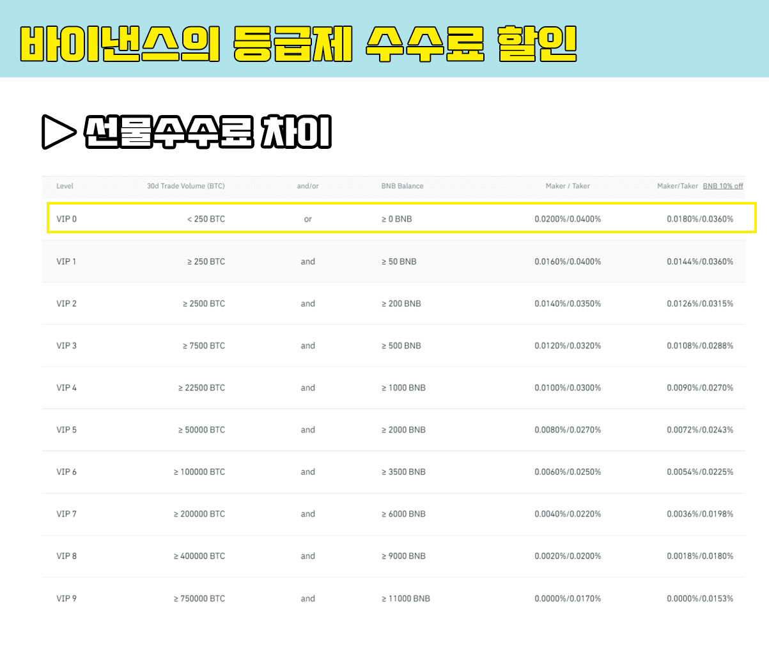Select the 0.0100%/0.0300% fee cell
The height and width of the screenshot is (671, 769).
click(x=568, y=388)
